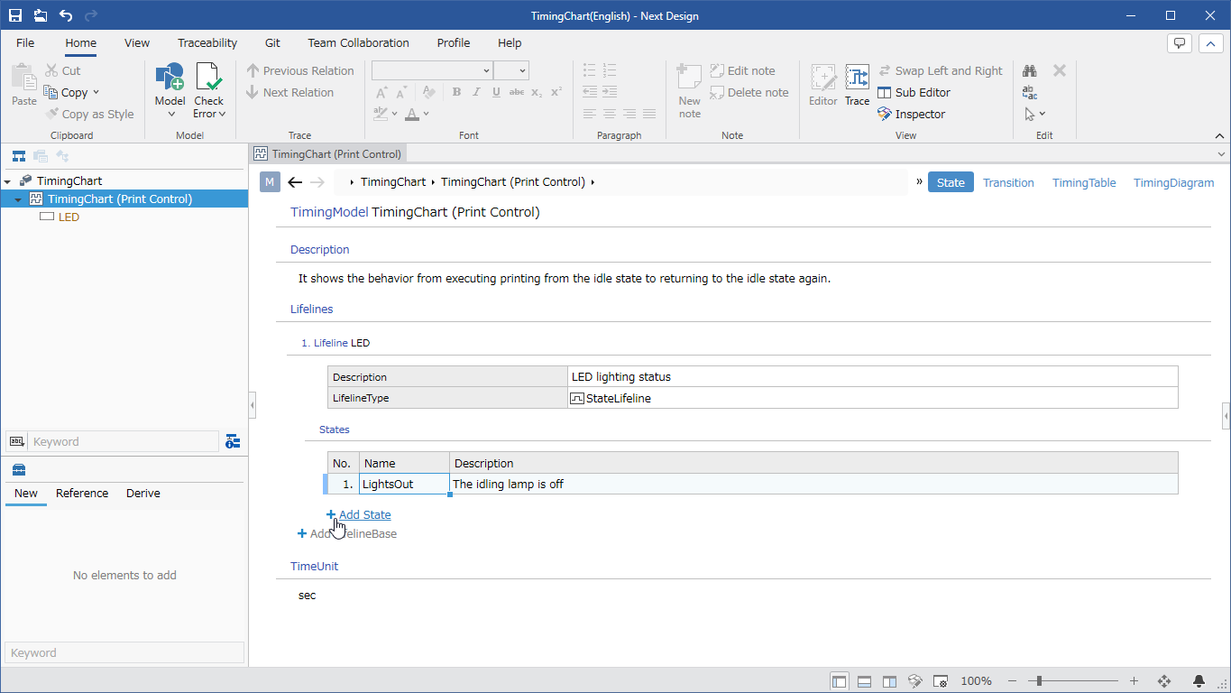The height and width of the screenshot is (693, 1231).
Task: Click the StateLifeline type icon in the table
Action: (x=577, y=398)
